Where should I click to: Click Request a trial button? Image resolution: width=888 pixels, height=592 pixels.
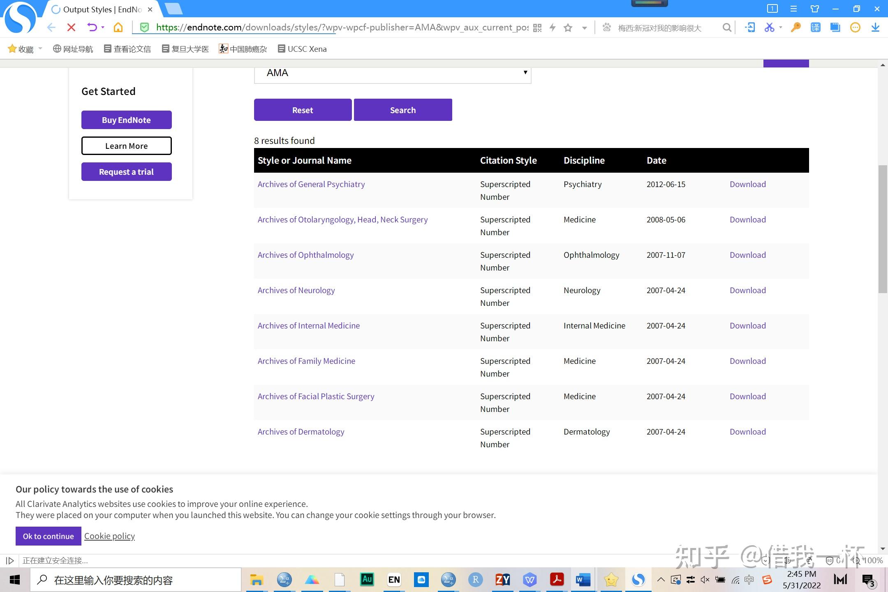(126, 171)
